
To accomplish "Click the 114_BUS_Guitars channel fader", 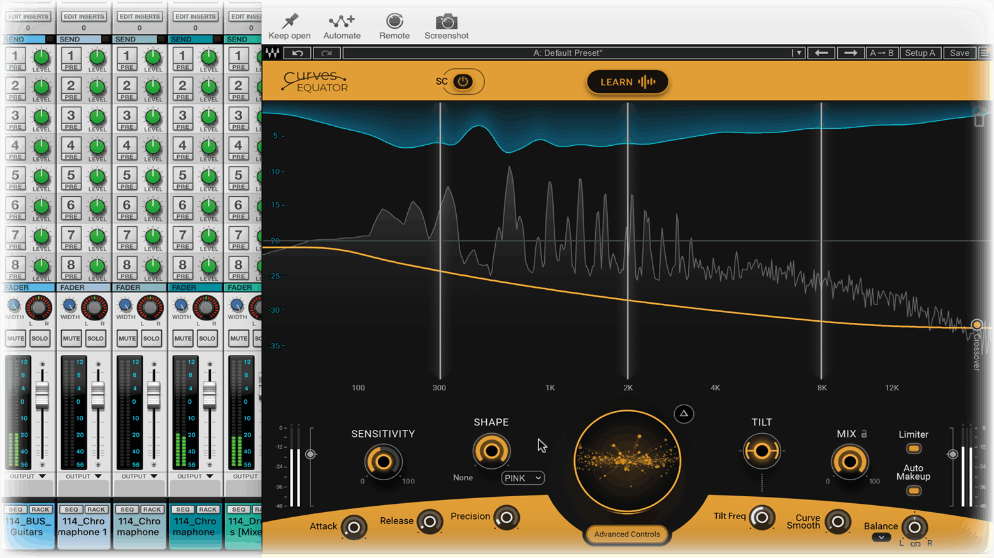I will tap(42, 395).
